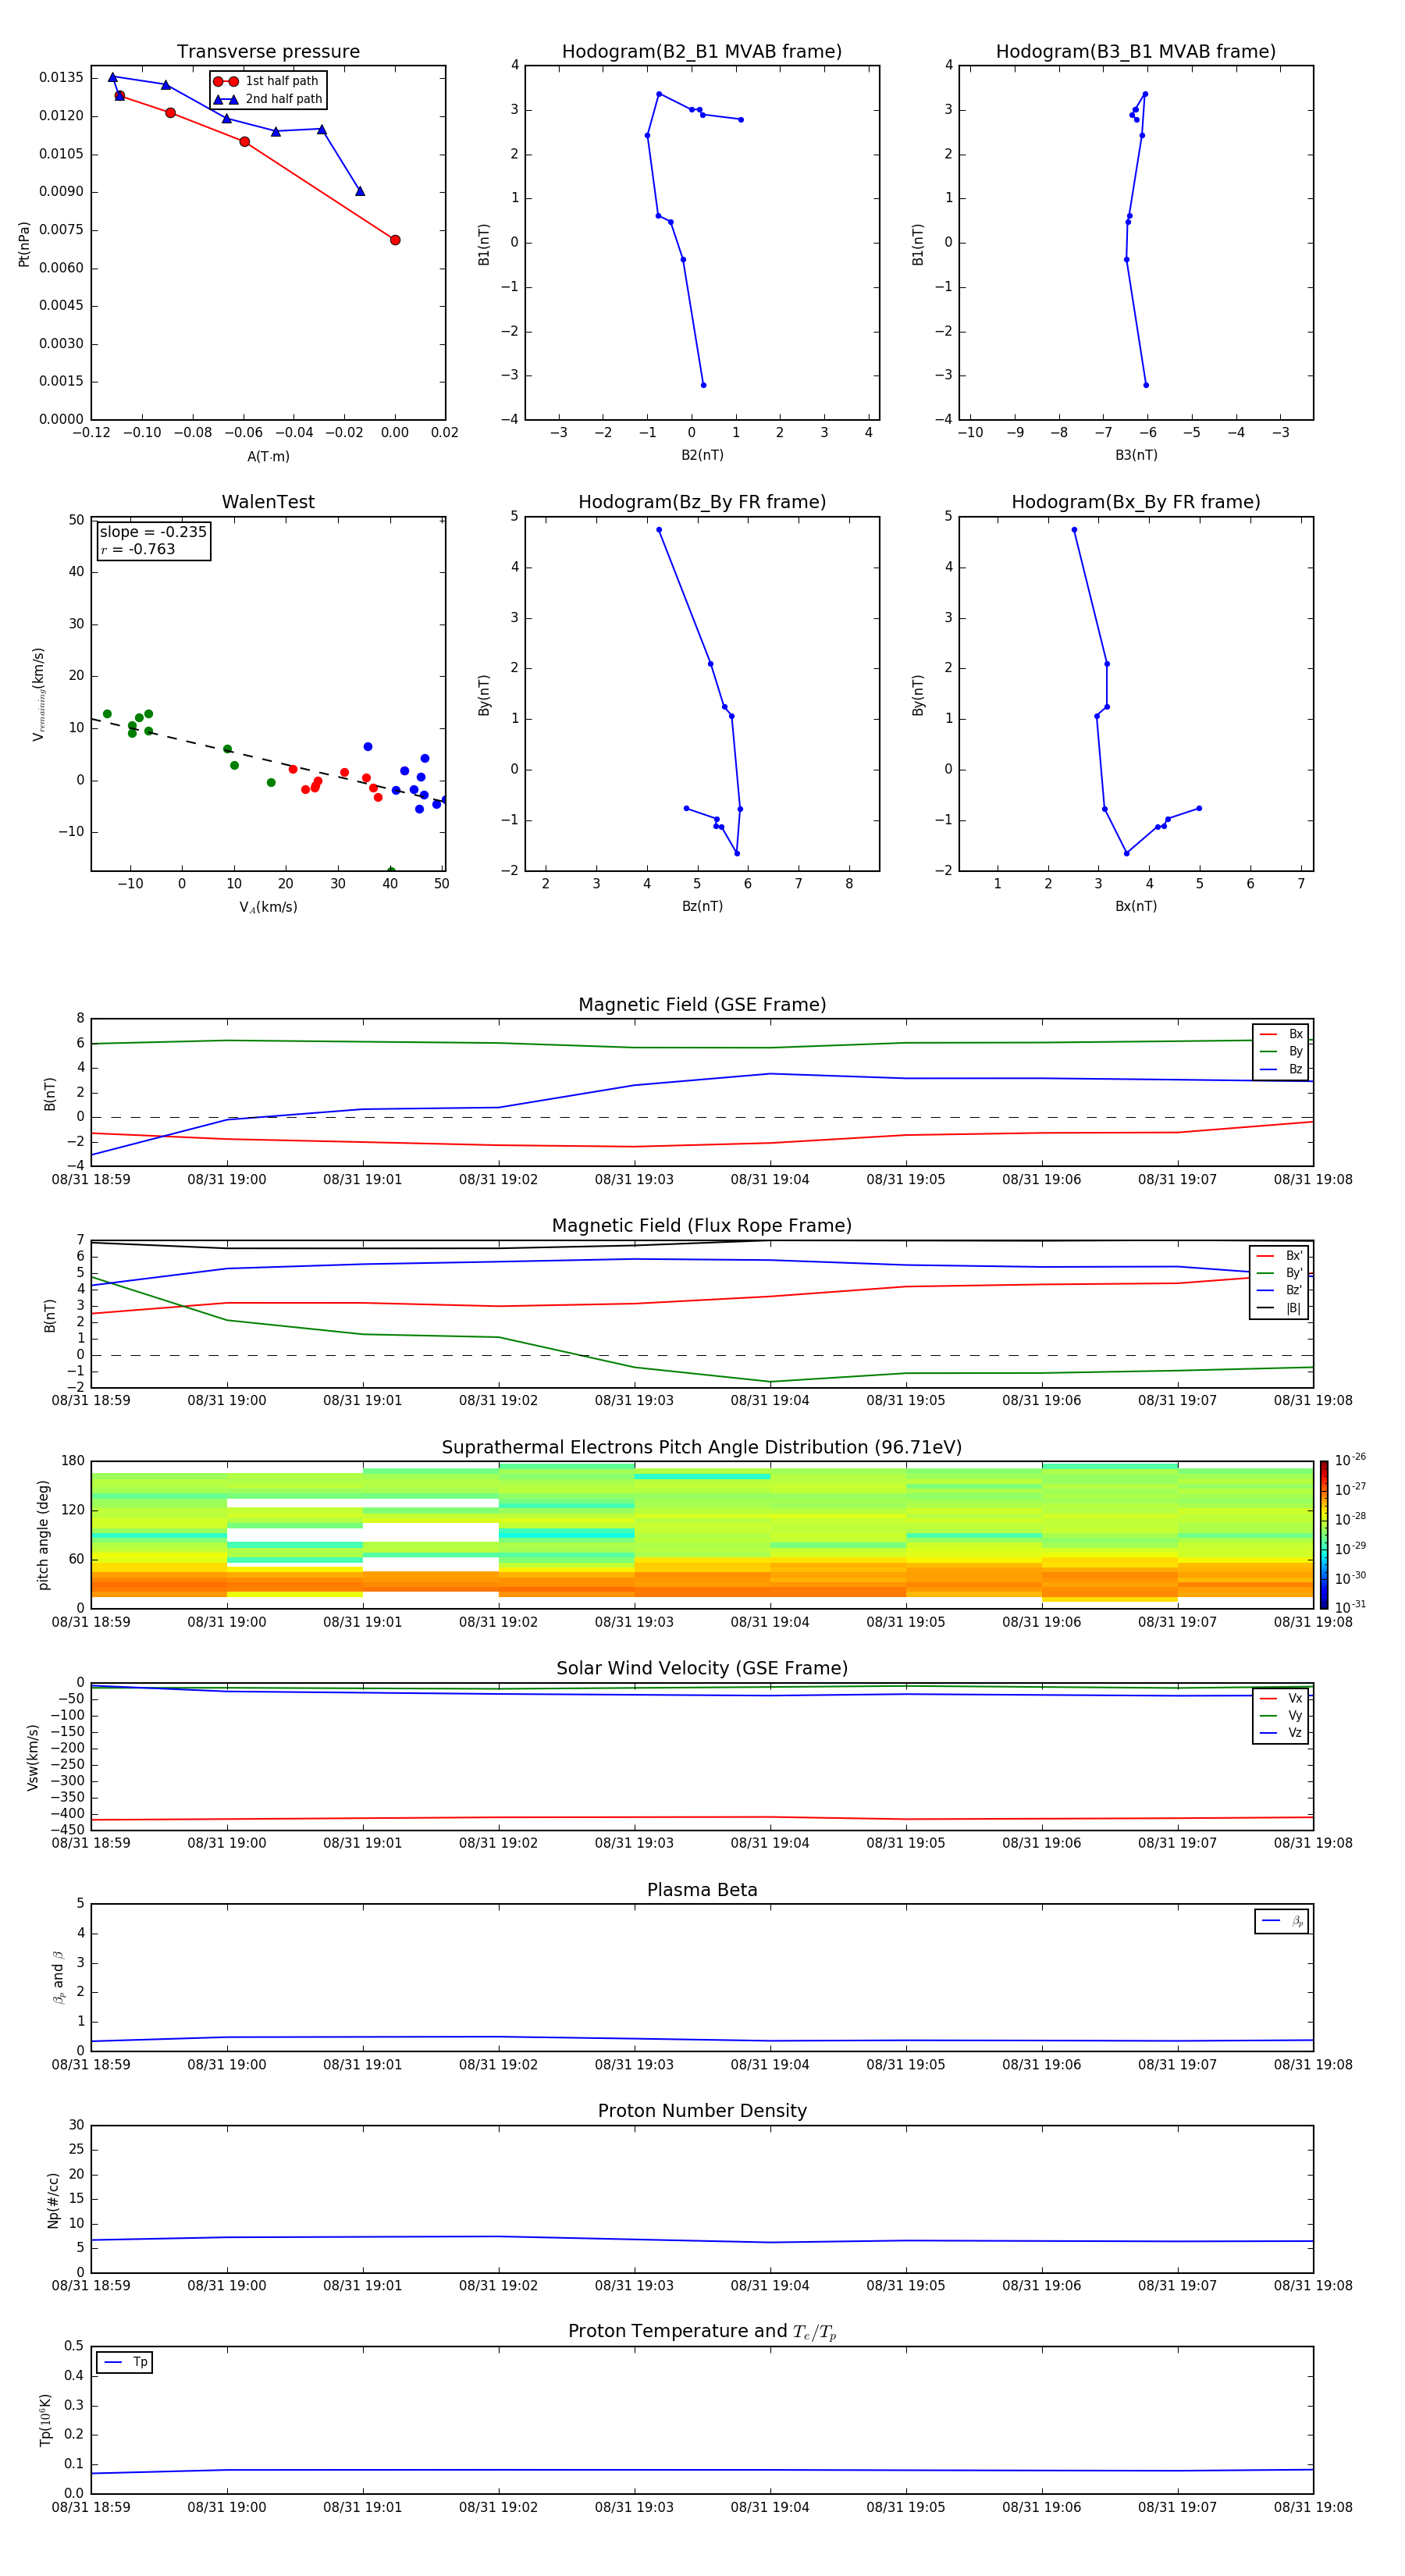Click '08/31 18:59' tick under Plasma Beta
Screen dimensions: 1405x2576
pos(91,2064)
